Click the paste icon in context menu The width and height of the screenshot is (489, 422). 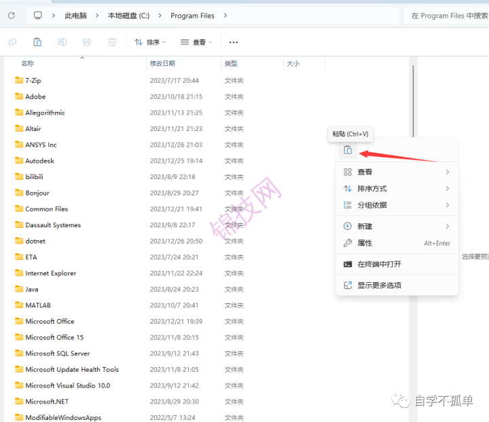point(348,150)
